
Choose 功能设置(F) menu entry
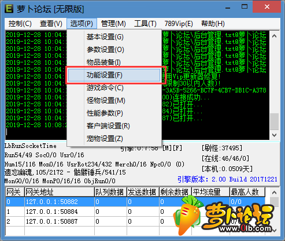click(114, 75)
